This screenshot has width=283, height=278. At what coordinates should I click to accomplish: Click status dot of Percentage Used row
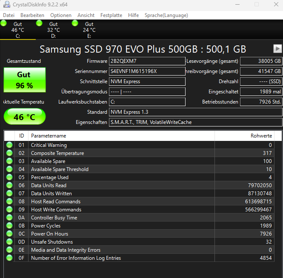click(x=9, y=177)
